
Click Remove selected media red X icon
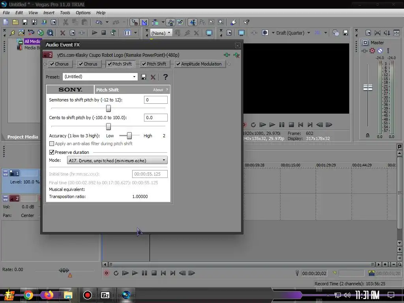[63, 33]
